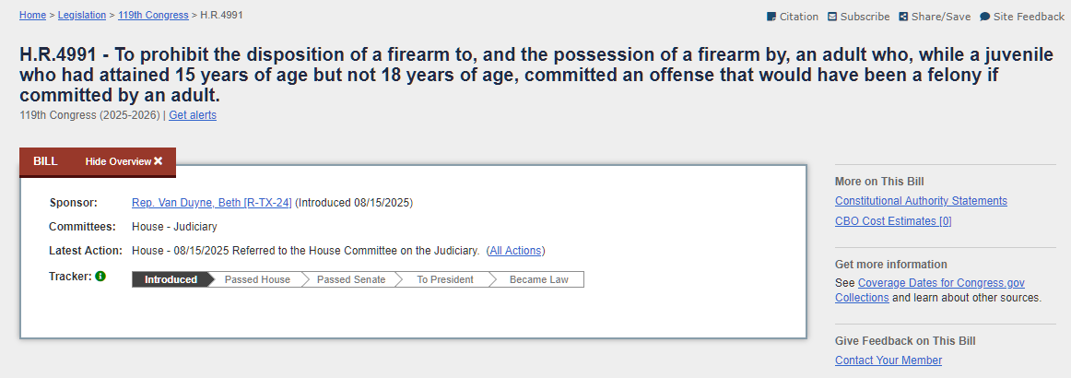The image size is (1071, 378).
Task: Open the 119th Congress breadcrumb link
Action: 153,15
